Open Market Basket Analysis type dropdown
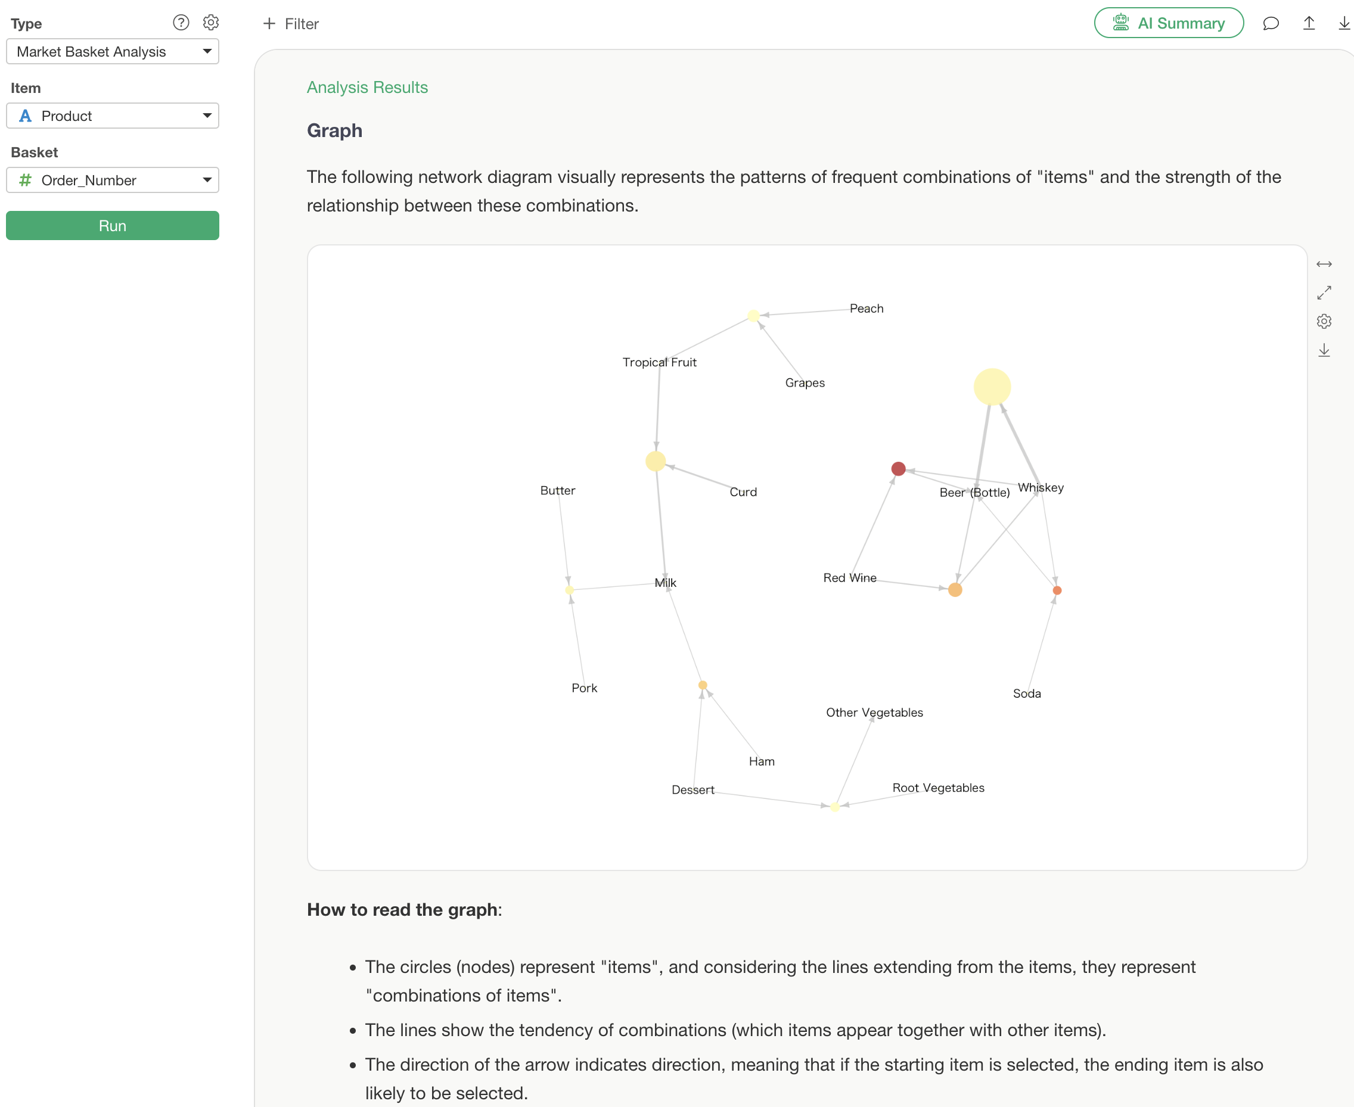Image resolution: width=1354 pixels, height=1107 pixels. tap(113, 52)
